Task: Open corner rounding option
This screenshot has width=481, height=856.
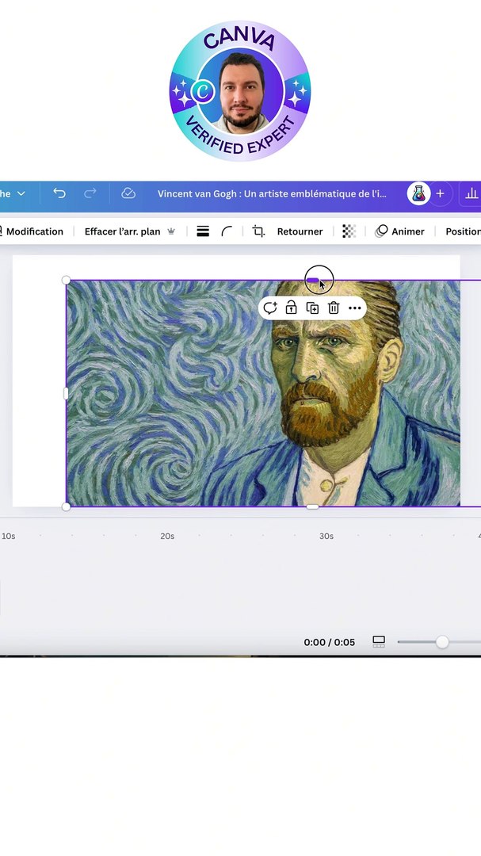Action: [227, 231]
